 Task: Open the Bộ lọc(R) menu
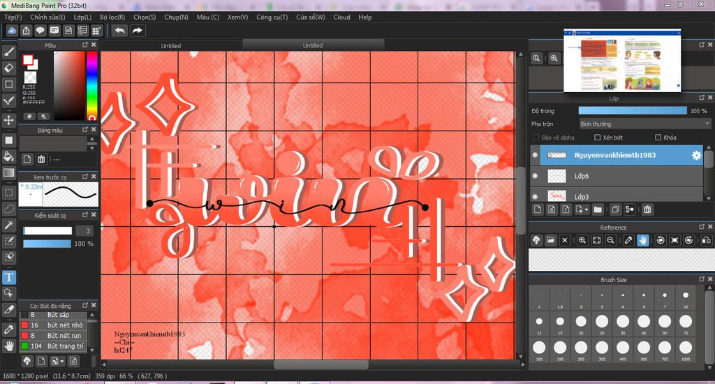tap(112, 17)
